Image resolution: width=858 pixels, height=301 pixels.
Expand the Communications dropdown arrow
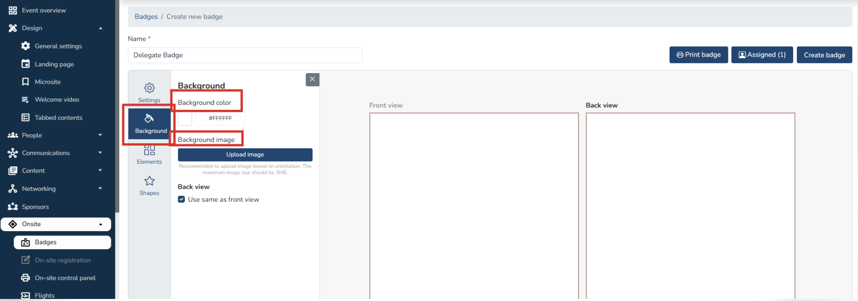(100, 153)
